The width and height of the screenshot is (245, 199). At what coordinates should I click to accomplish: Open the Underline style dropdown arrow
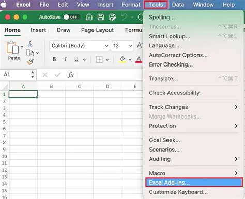point(84,60)
